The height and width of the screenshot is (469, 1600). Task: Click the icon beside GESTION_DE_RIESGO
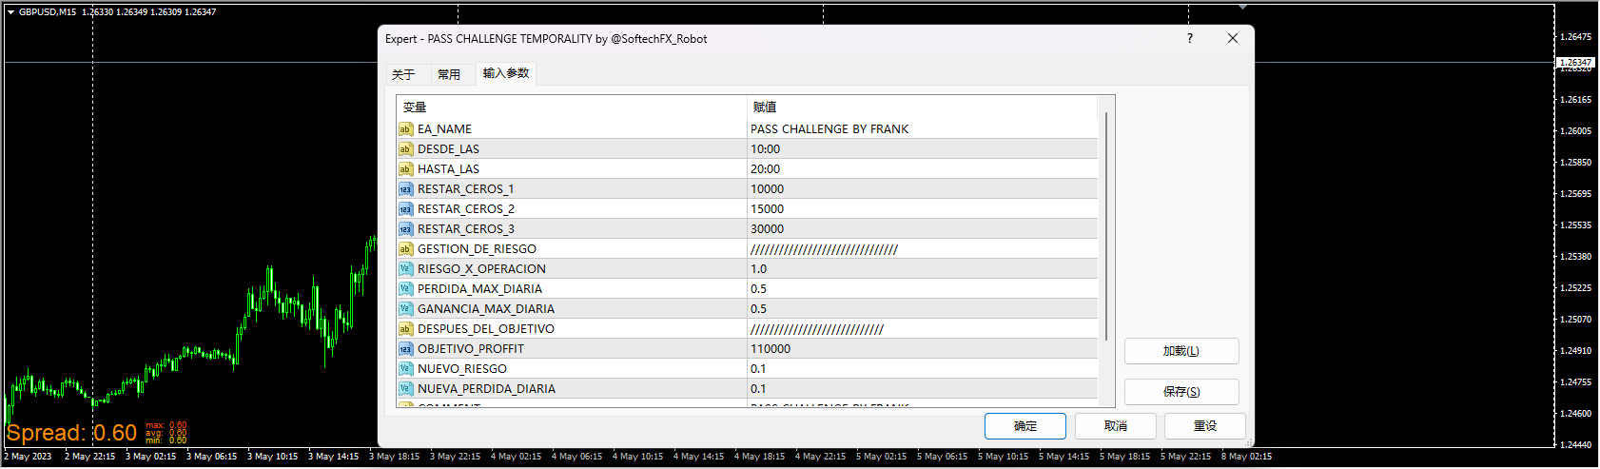[405, 249]
